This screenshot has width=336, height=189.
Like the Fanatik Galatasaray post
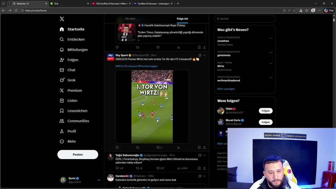pyautogui.click(x=158, y=48)
